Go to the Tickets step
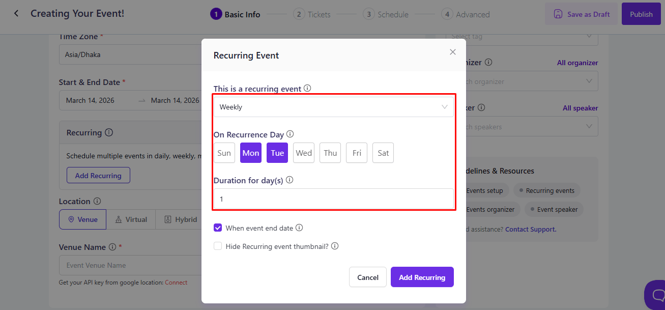 312,14
